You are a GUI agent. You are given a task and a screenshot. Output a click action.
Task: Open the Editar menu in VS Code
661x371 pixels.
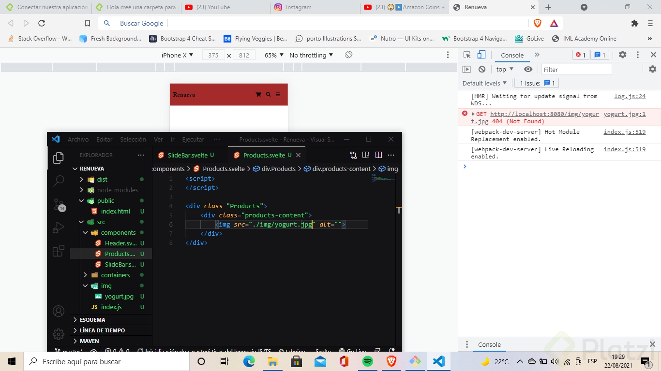tap(105, 139)
